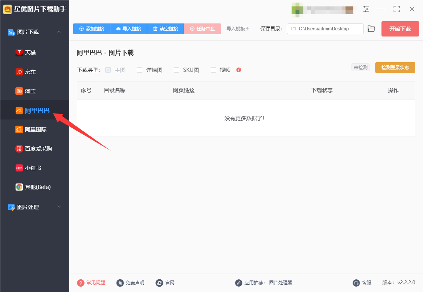
Task: Select 其他(Beta) in the sidebar
Action: coord(35,187)
